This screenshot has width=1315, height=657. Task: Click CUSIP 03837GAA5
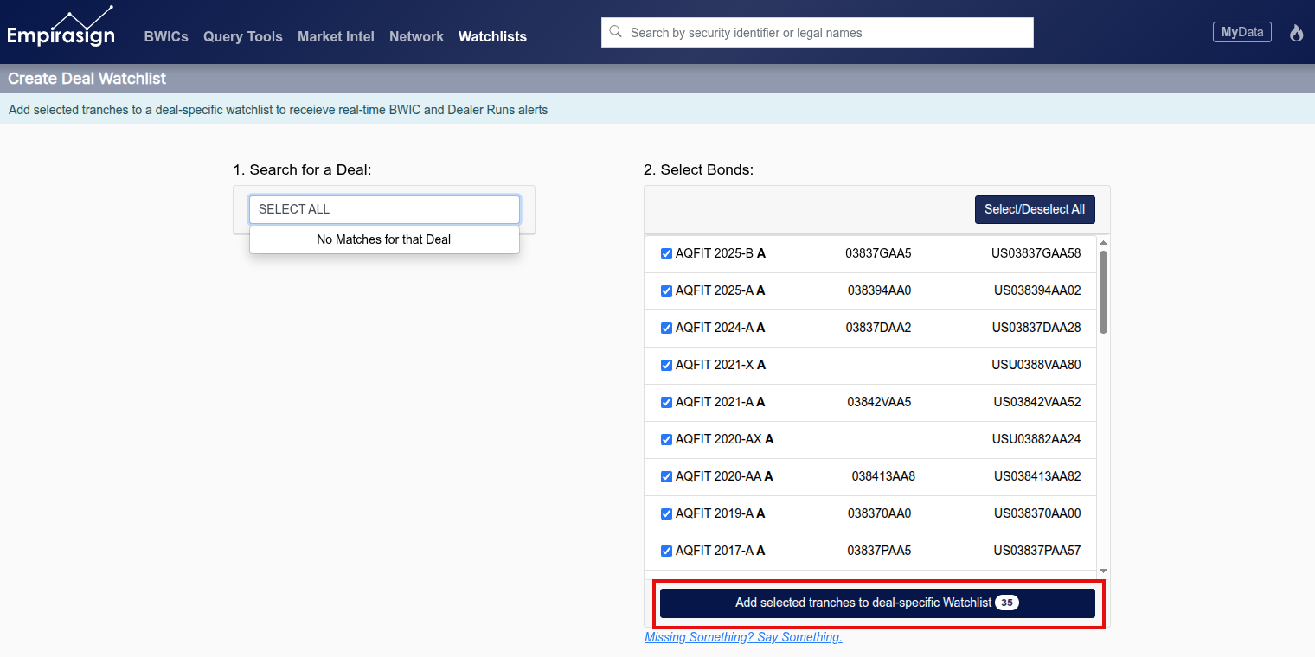878,253
